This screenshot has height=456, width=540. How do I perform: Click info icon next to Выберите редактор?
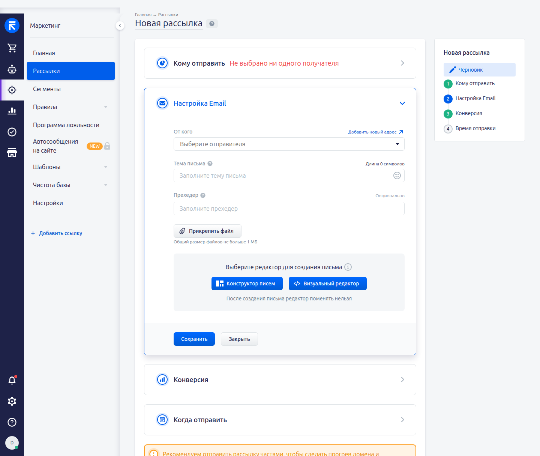348,267
